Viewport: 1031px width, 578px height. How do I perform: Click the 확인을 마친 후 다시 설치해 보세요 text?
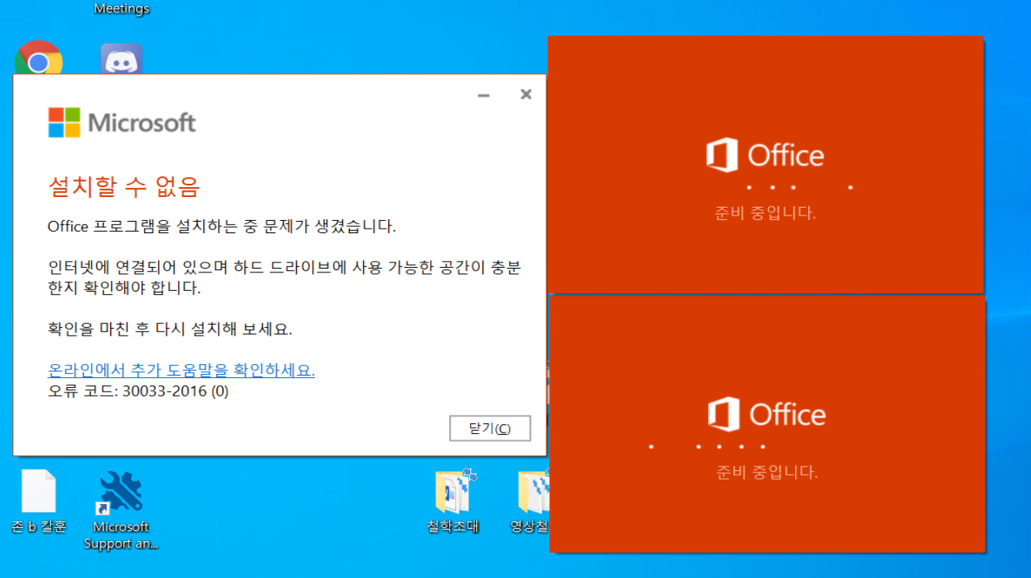coord(170,329)
